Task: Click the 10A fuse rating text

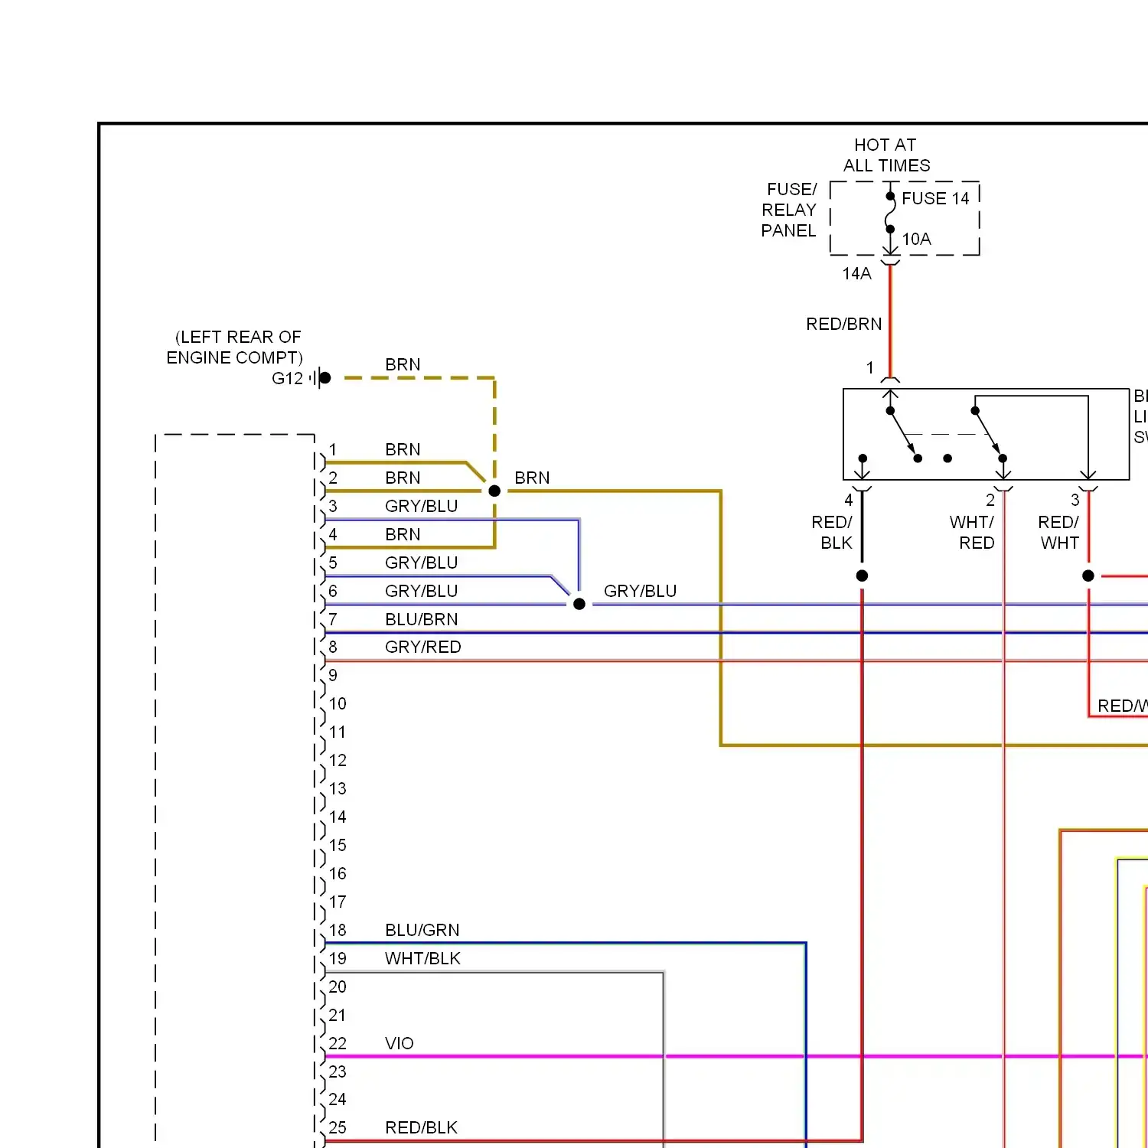Action: click(916, 240)
